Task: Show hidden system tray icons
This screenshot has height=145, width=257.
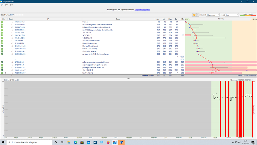Action: [x=233, y=142]
